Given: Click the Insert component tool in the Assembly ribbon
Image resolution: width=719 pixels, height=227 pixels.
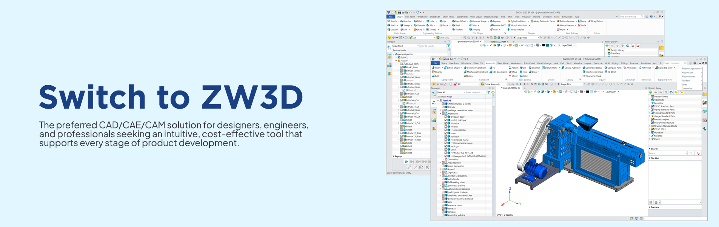Looking at the screenshot, I should pos(436,68).
